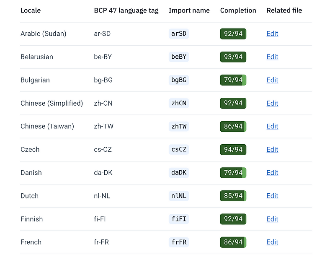Screen dimensions: 335x260
Task: Click the fr-FR language tag
Action: click(101, 242)
